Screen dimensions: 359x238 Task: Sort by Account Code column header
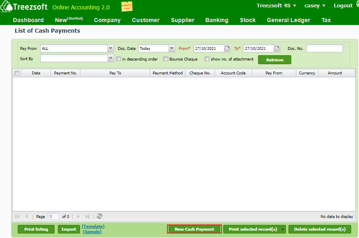coord(233,73)
